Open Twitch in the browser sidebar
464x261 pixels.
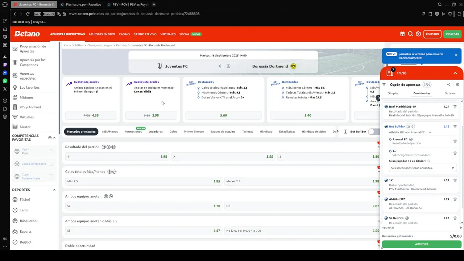[x=5, y=65]
